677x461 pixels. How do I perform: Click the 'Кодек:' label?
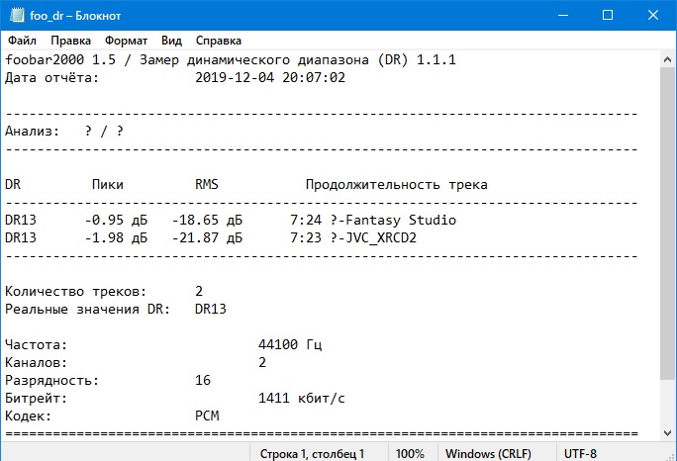pyautogui.click(x=28, y=416)
